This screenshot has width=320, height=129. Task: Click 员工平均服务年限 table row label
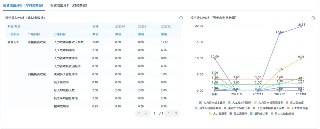point(66,98)
